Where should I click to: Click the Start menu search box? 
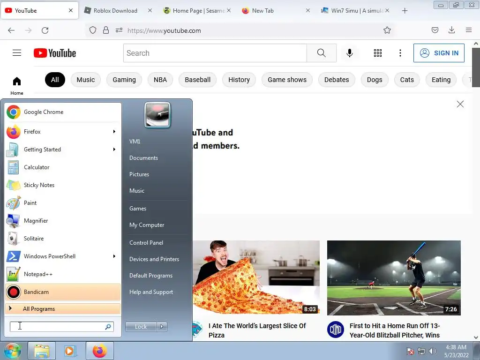(x=62, y=327)
